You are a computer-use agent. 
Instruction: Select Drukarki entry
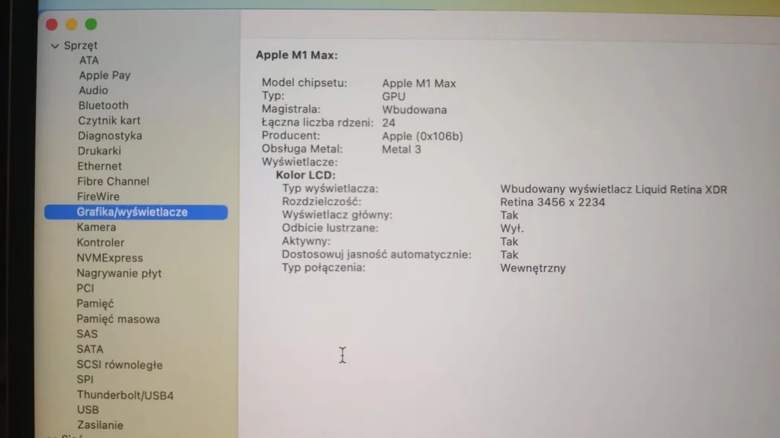click(x=99, y=151)
